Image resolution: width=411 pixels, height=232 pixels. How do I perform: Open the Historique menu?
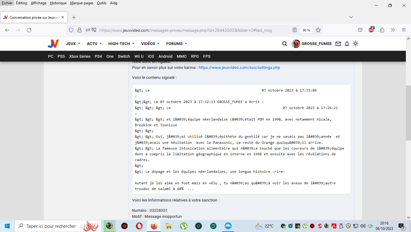point(58,3)
